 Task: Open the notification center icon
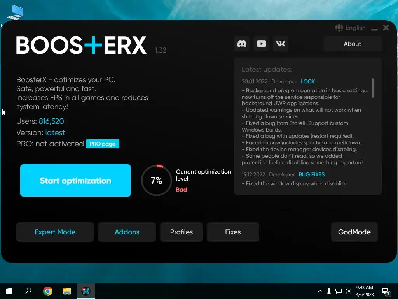coord(386,292)
